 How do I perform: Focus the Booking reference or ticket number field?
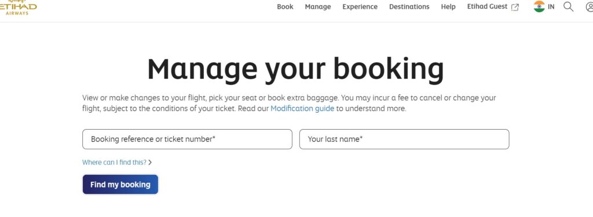click(187, 139)
